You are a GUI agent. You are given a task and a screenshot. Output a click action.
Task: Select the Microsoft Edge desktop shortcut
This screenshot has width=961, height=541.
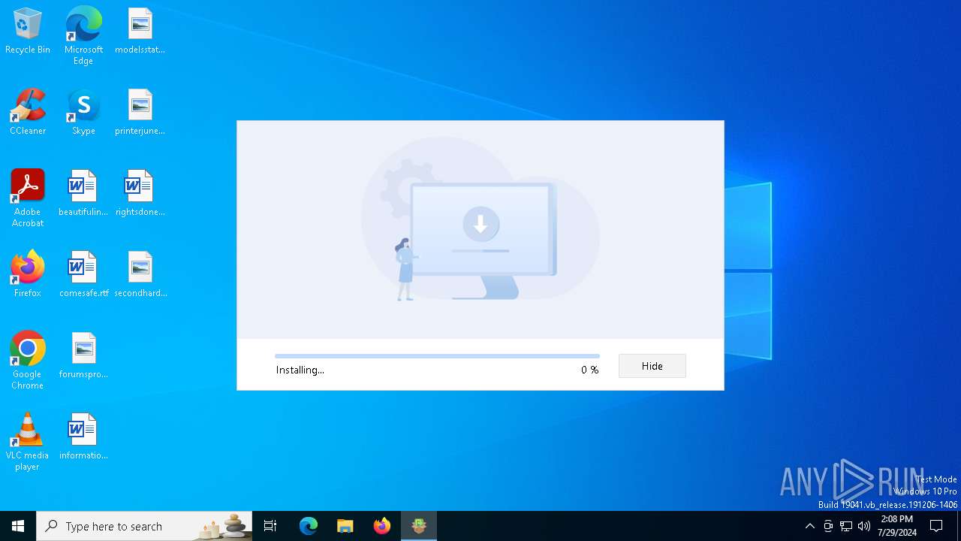83,36
